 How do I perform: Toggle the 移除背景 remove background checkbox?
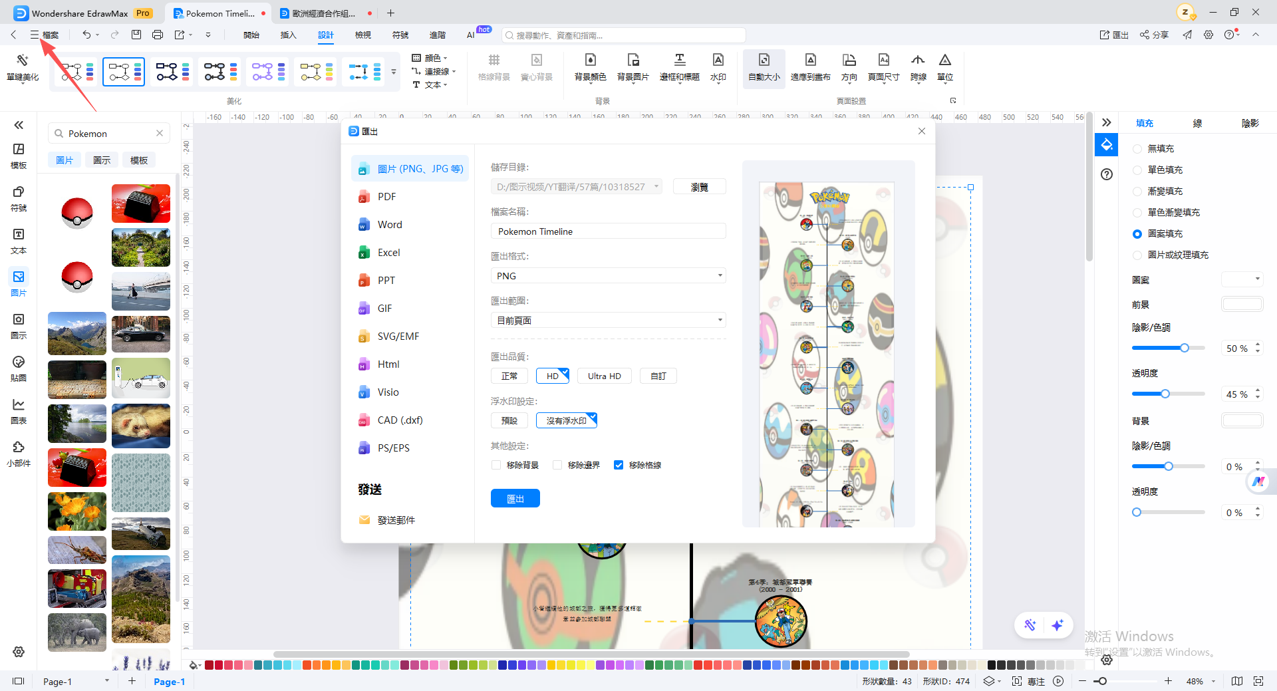496,465
